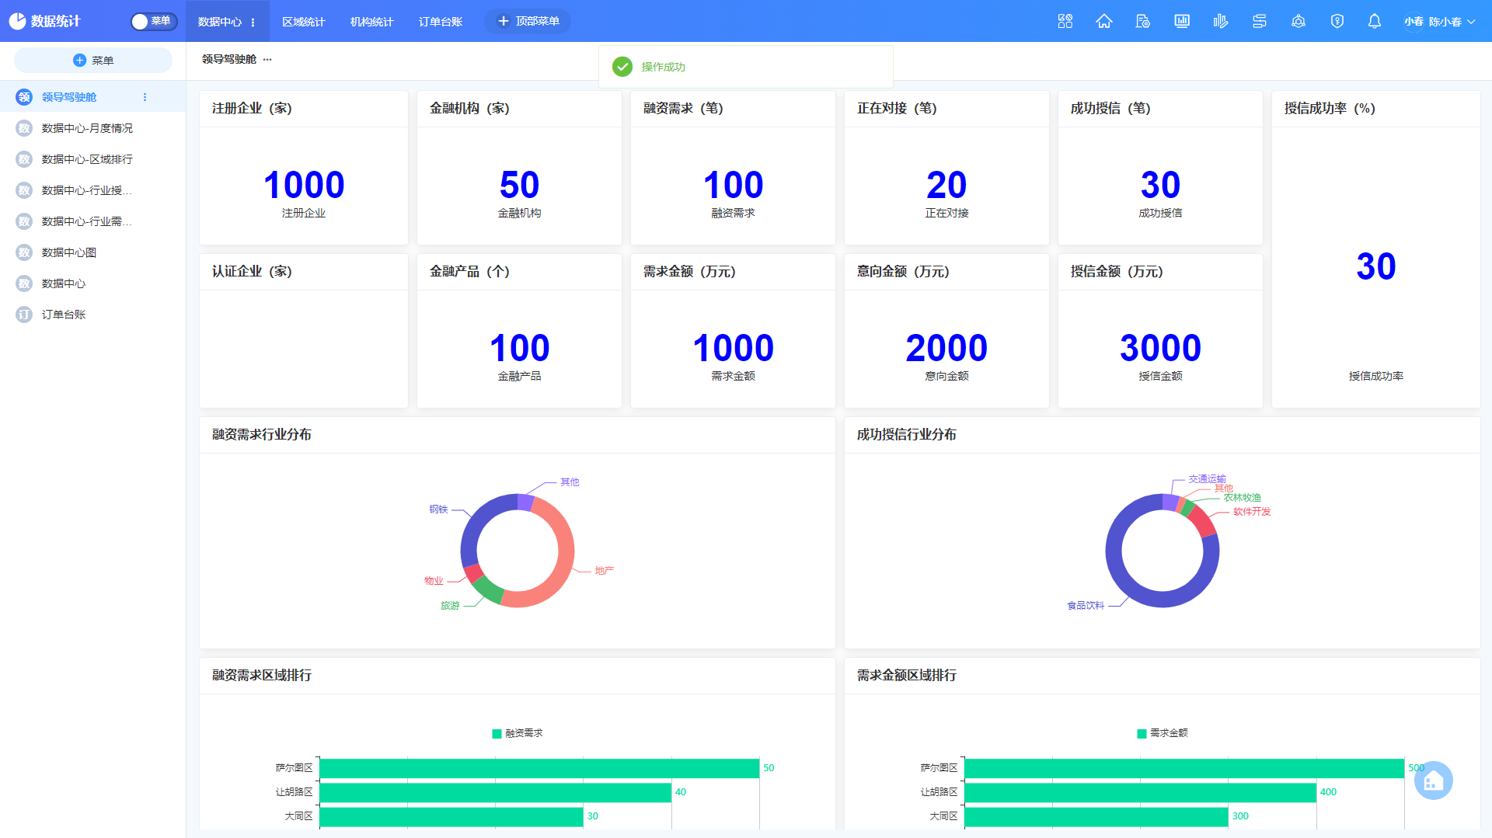The image size is (1492, 838).
Task: Open the bar chart edit icon
Action: pos(1220,21)
